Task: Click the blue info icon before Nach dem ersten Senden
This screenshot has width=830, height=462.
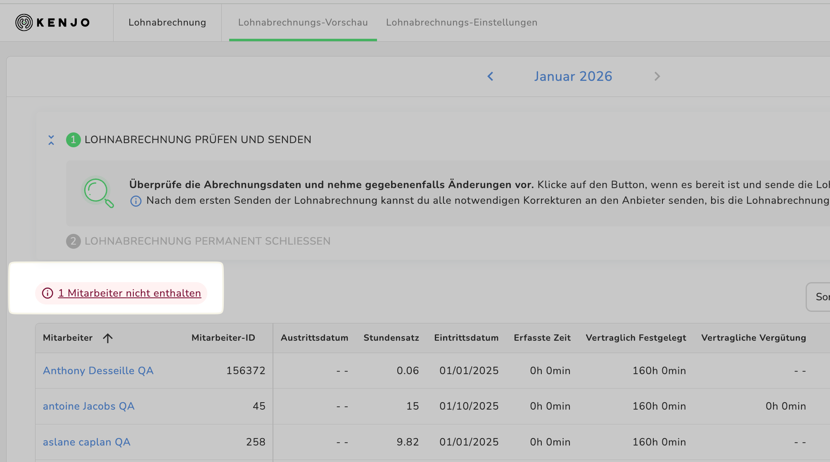Action: [136, 201]
